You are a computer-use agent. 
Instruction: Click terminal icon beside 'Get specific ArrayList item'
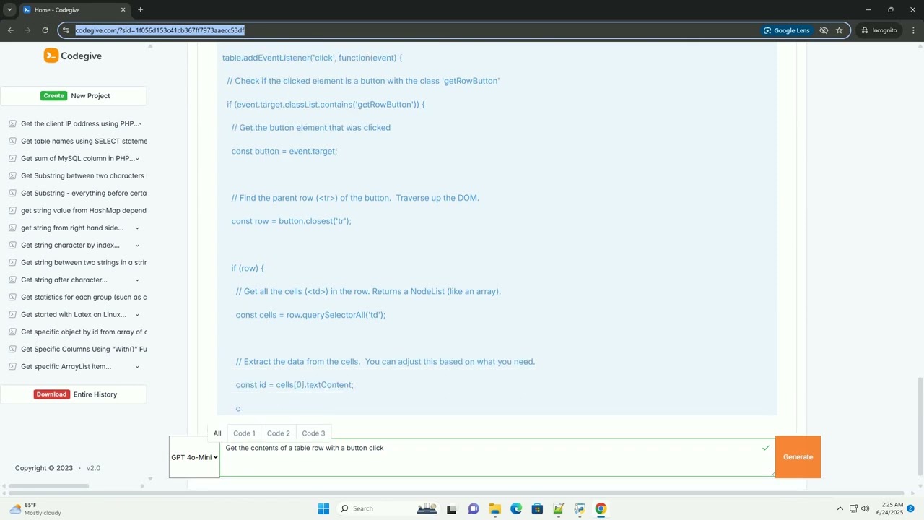[x=12, y=366]
